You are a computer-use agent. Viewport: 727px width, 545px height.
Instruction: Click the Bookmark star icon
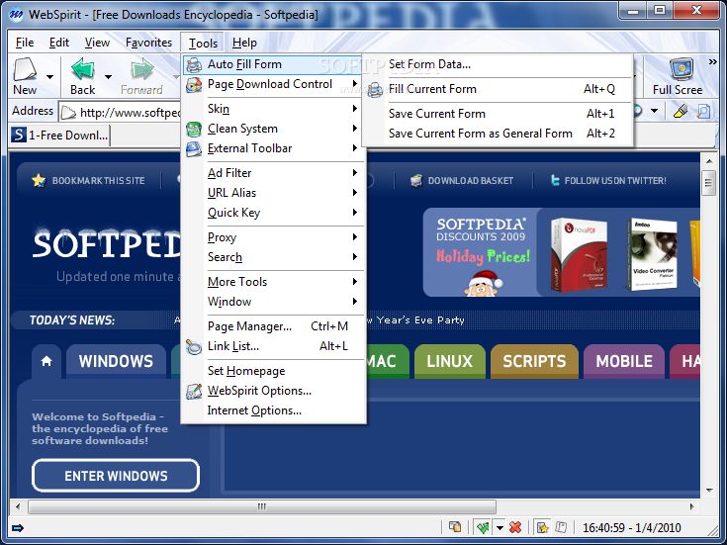(39, 180)
